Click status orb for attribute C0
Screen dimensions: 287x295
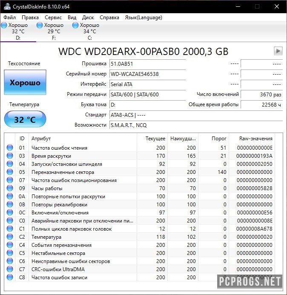(10, 220)
